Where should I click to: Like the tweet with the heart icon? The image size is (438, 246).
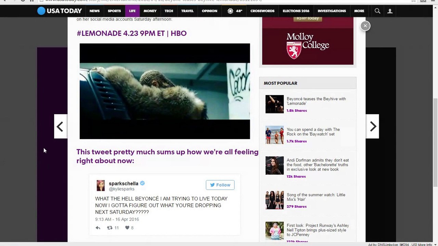127,228
